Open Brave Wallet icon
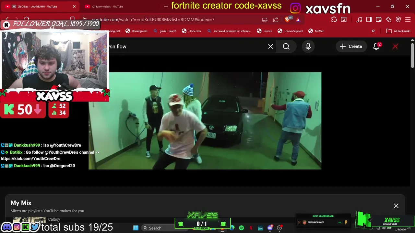Image resolution: width=415 pixels, height=233 pixels. click(x=379, y=20)
